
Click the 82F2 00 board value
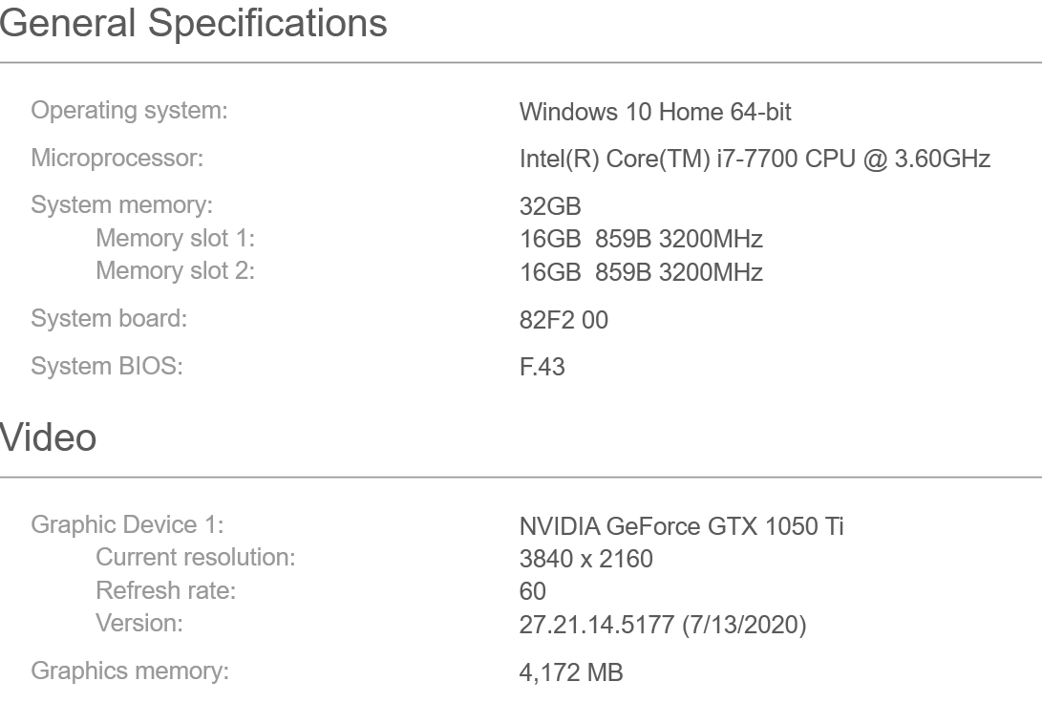(x=564, y=320)
